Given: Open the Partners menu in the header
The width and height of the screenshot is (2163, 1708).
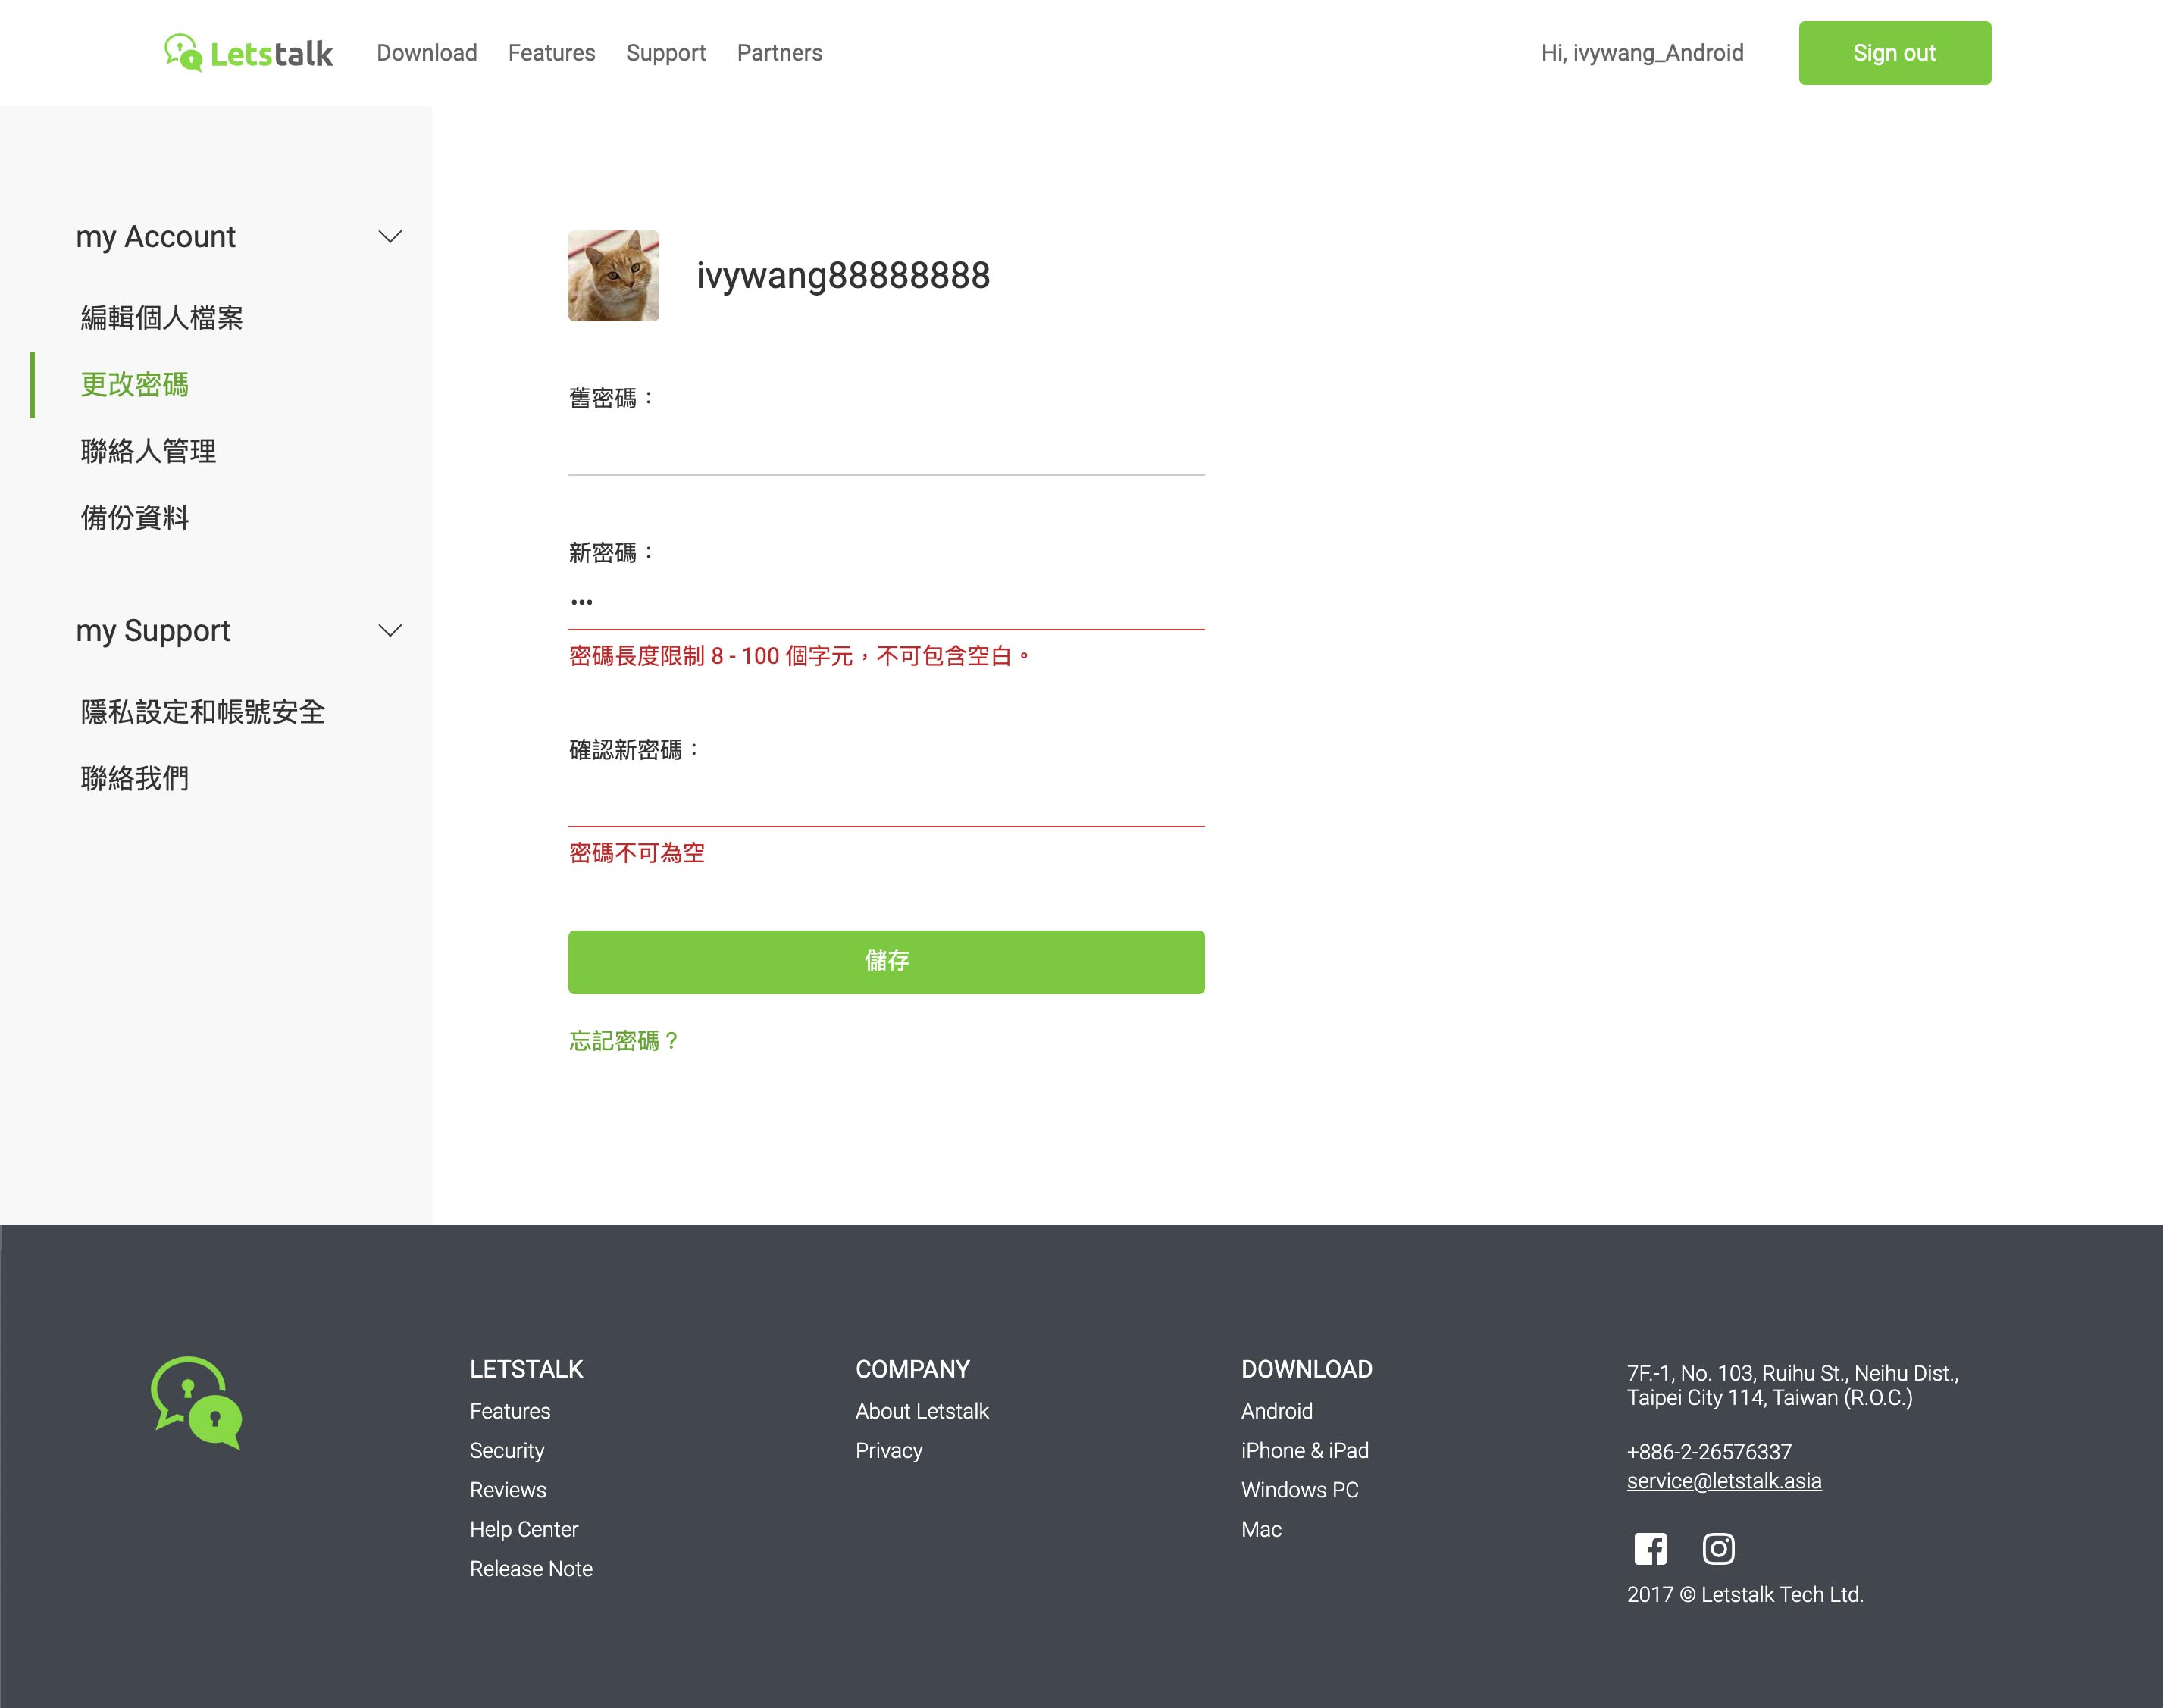Looking at the screenshot, I should [780, 53].
